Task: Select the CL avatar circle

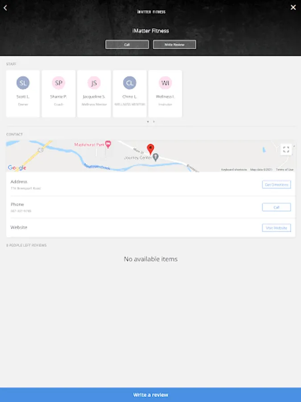Action: 130,83
